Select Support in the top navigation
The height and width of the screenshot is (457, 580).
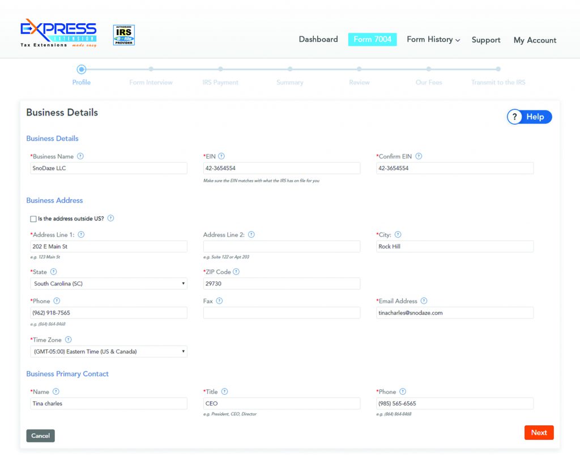486,40
